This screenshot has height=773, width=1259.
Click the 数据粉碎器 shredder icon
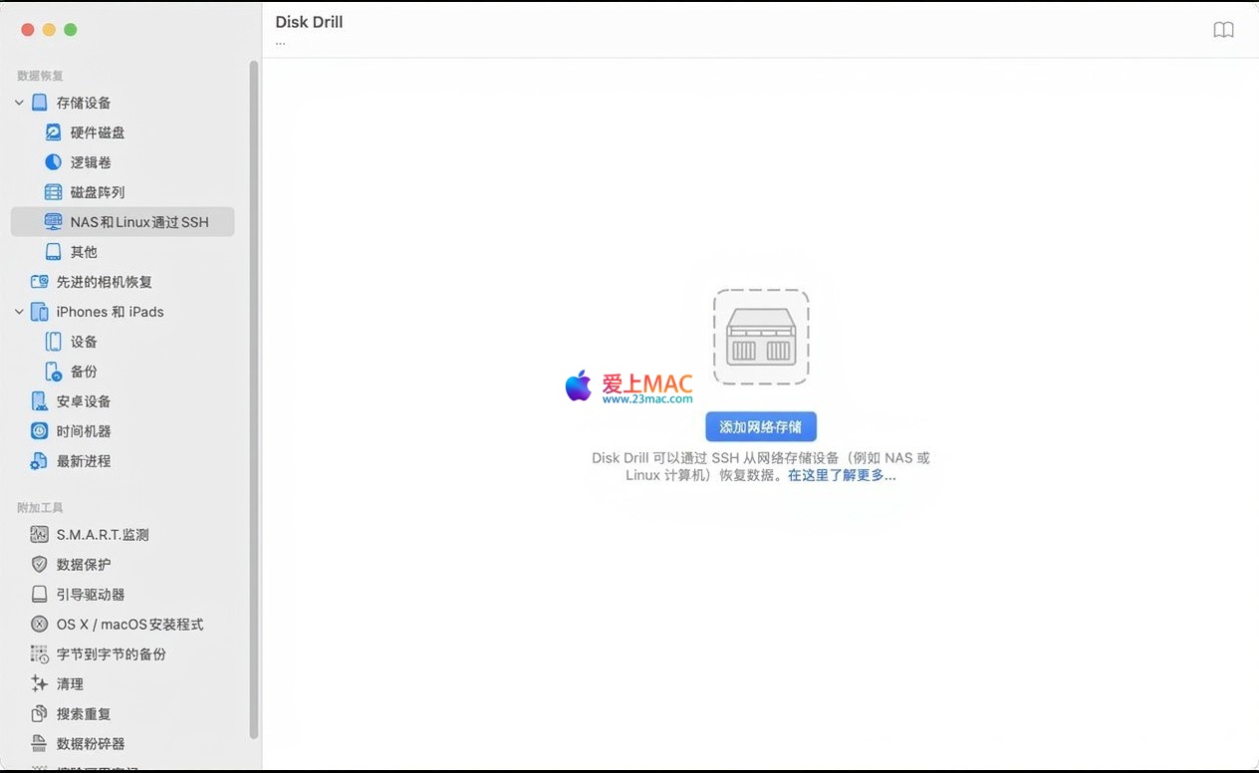click(x=40, y=744)
